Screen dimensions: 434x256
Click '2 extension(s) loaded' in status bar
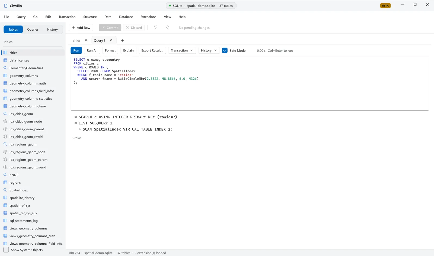click(150, 253)
